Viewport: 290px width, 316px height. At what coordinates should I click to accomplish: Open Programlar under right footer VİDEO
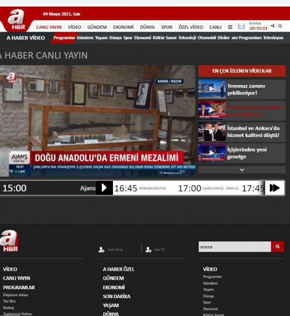click(212, 277)
